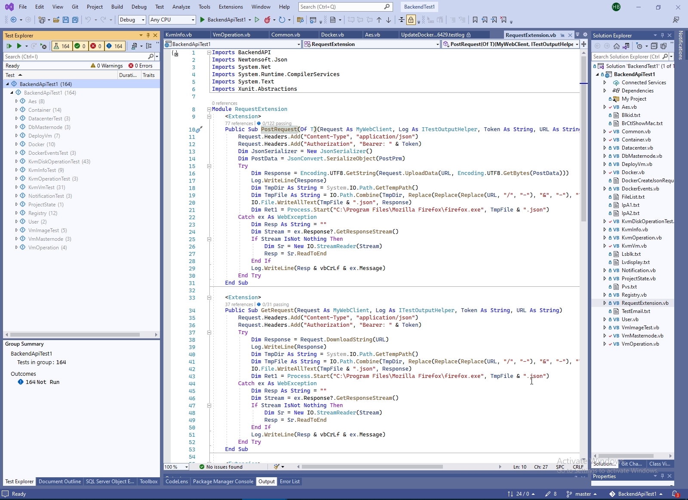Open the Live Share feedback icon
Viewport: 688px width, 500px height.
tap(676, 20)
